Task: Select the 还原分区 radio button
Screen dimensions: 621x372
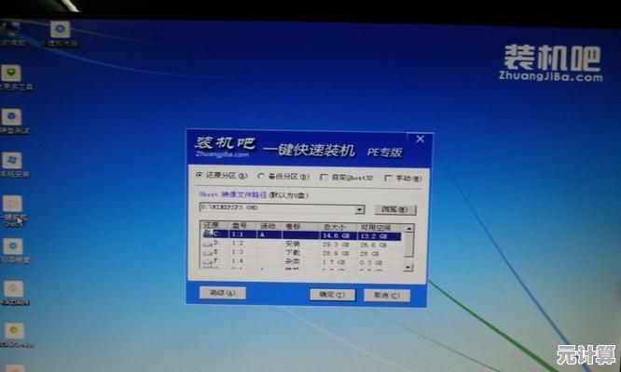Action: (200, 175)
